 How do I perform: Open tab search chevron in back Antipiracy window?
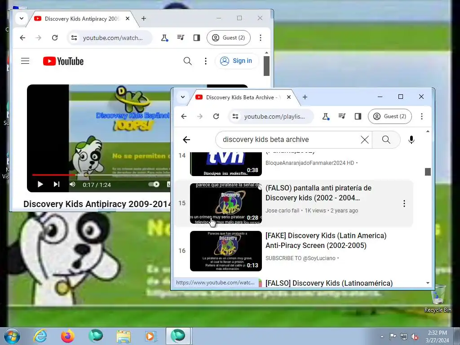pyautogui.click(x=22, y=18)
